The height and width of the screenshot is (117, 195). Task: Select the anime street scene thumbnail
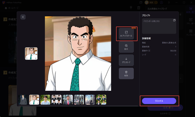click(90, 100)
